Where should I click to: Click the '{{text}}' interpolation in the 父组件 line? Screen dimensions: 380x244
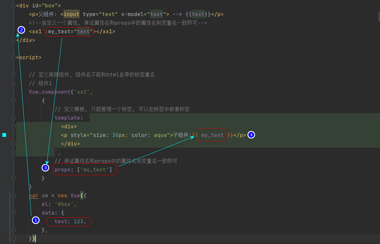(x=198, y=14)
